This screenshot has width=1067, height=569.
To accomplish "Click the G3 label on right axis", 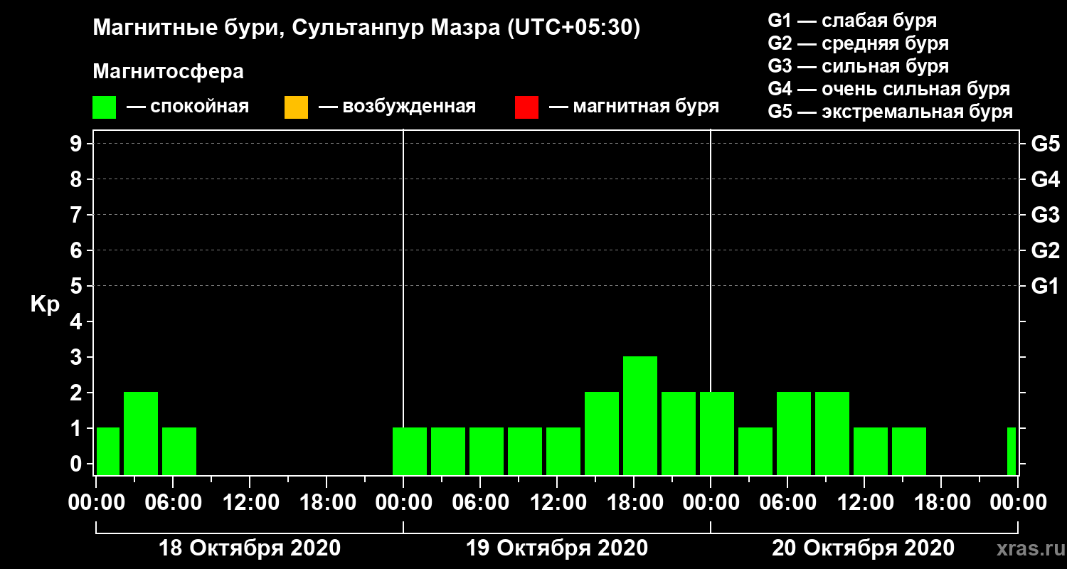I will (1045, 216).
